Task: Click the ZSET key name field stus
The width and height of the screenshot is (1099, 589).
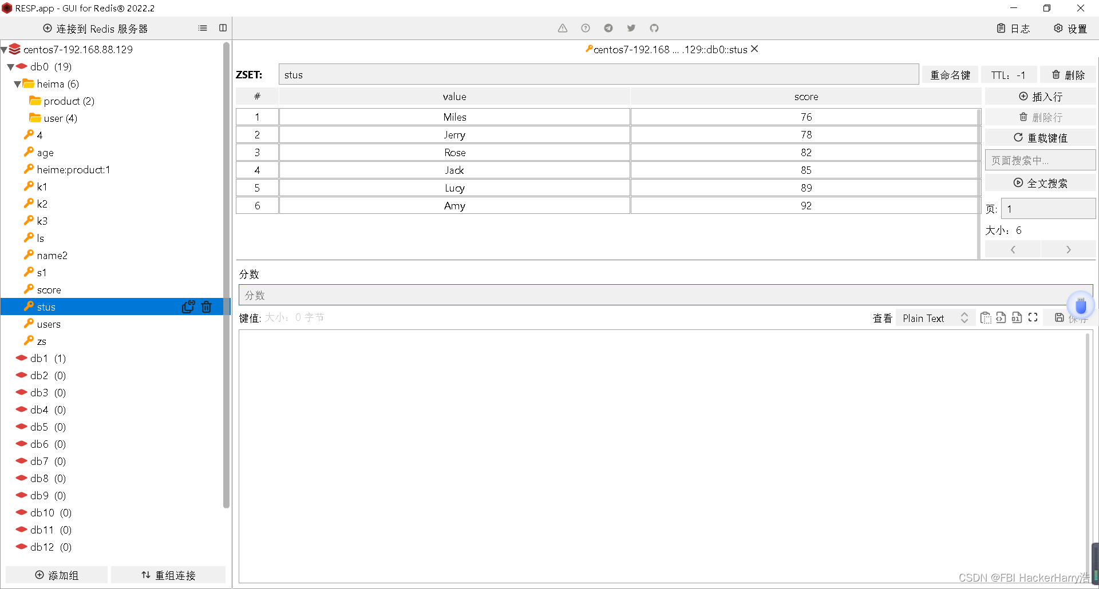Action: tap(599, 74)
